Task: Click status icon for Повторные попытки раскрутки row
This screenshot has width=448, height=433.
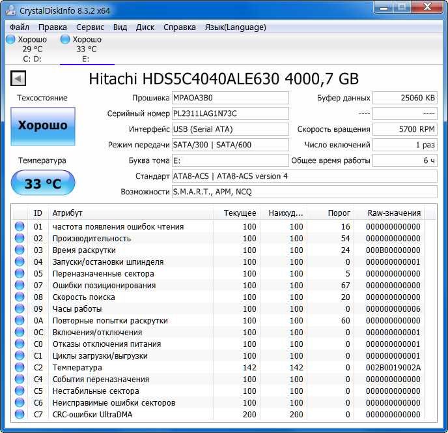Action: 20,320
